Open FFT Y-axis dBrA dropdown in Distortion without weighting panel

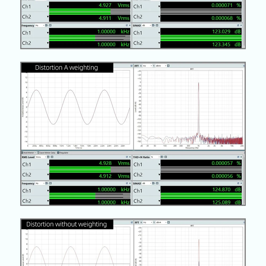coord(161,222)
